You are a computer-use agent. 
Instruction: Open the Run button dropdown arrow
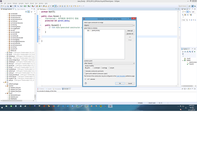(x=27, y=6)
